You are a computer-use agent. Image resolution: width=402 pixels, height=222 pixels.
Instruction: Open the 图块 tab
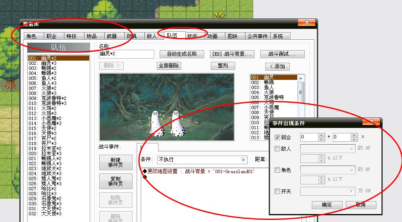[x=235, y=36]
